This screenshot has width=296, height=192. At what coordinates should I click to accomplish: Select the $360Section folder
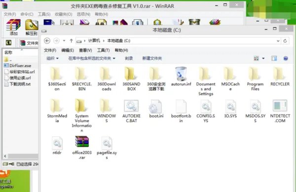(x=57, y=79)
